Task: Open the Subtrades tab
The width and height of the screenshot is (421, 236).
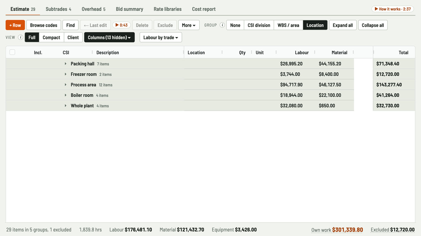Action: click(58, 9)
